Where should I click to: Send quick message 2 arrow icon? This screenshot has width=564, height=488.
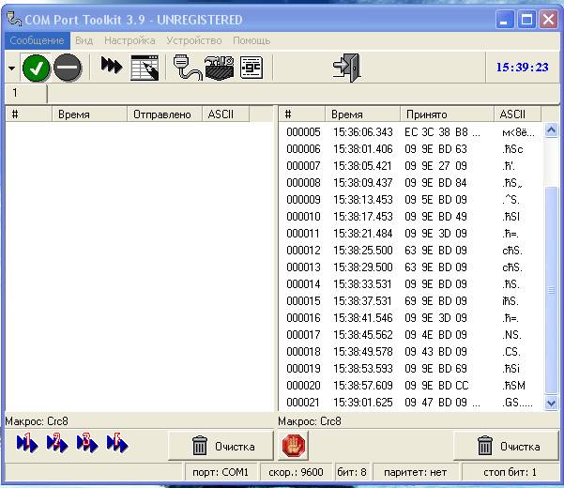pyautogui.click(x=57, y=443)
